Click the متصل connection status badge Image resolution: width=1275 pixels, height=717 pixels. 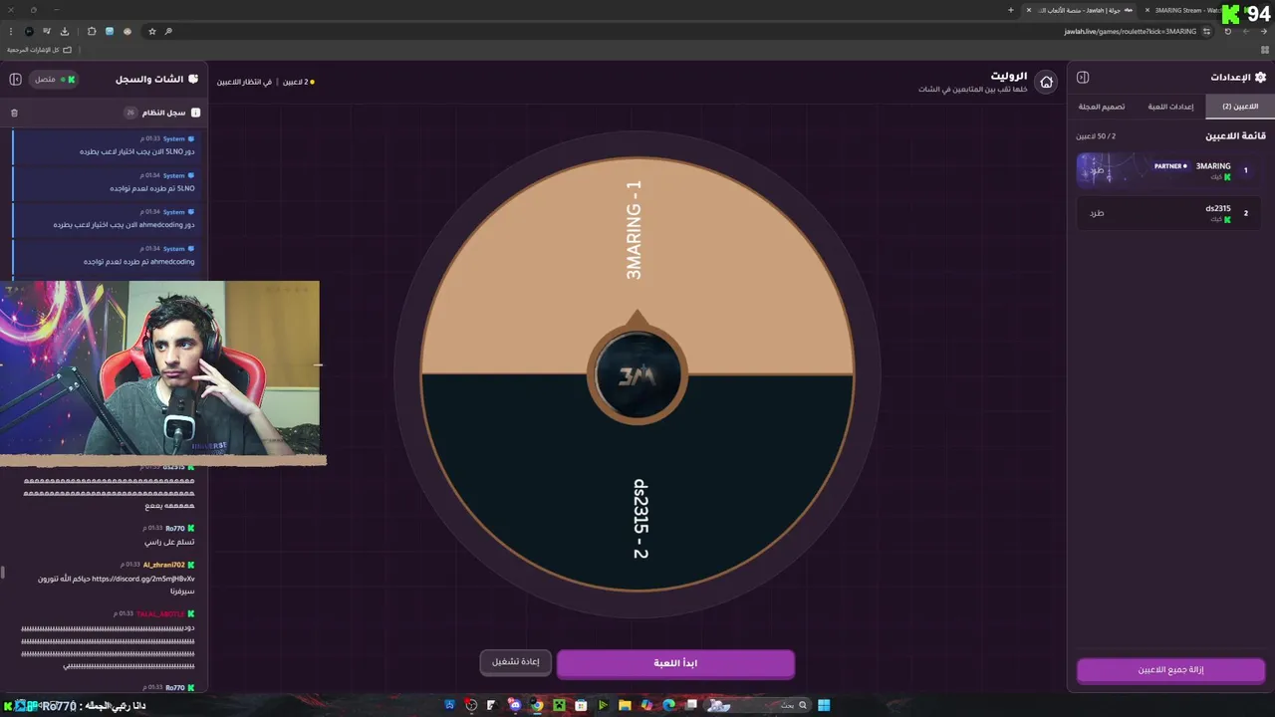pos(54,79)
